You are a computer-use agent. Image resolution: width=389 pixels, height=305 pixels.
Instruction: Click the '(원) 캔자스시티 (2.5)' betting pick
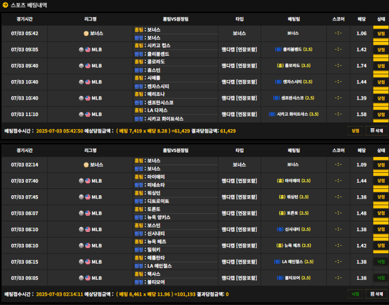(294, 82)
